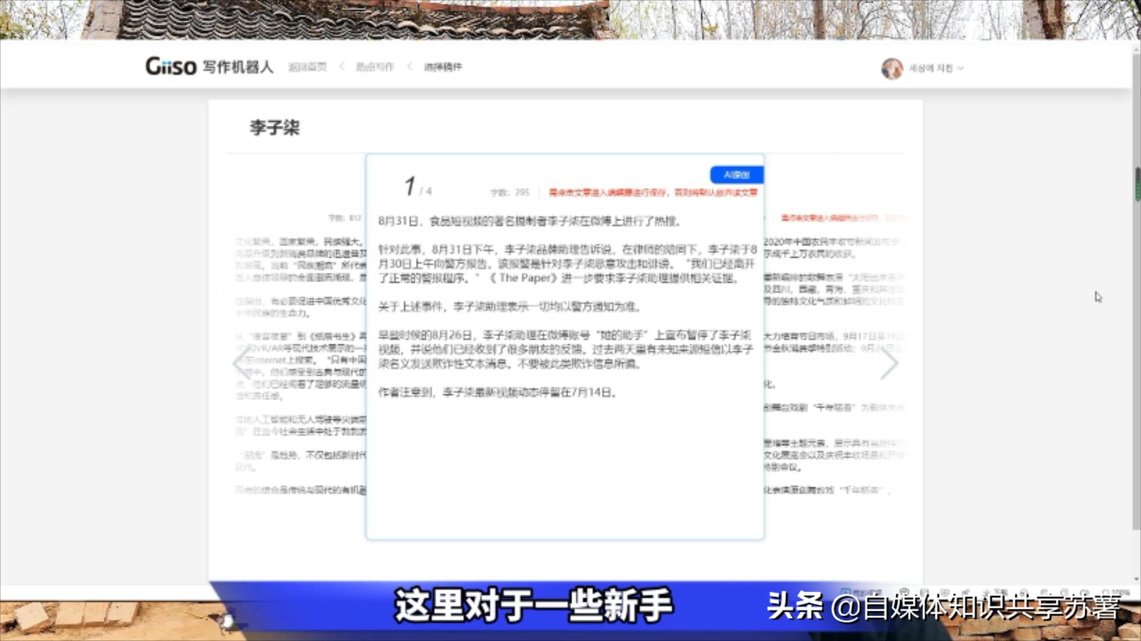Click the 返回首页 link

pos(307,67)
